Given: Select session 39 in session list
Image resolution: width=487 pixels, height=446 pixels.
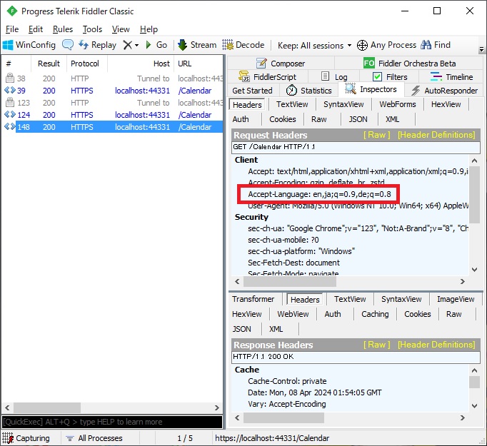Looking at the screenshot, I should 112,91.
